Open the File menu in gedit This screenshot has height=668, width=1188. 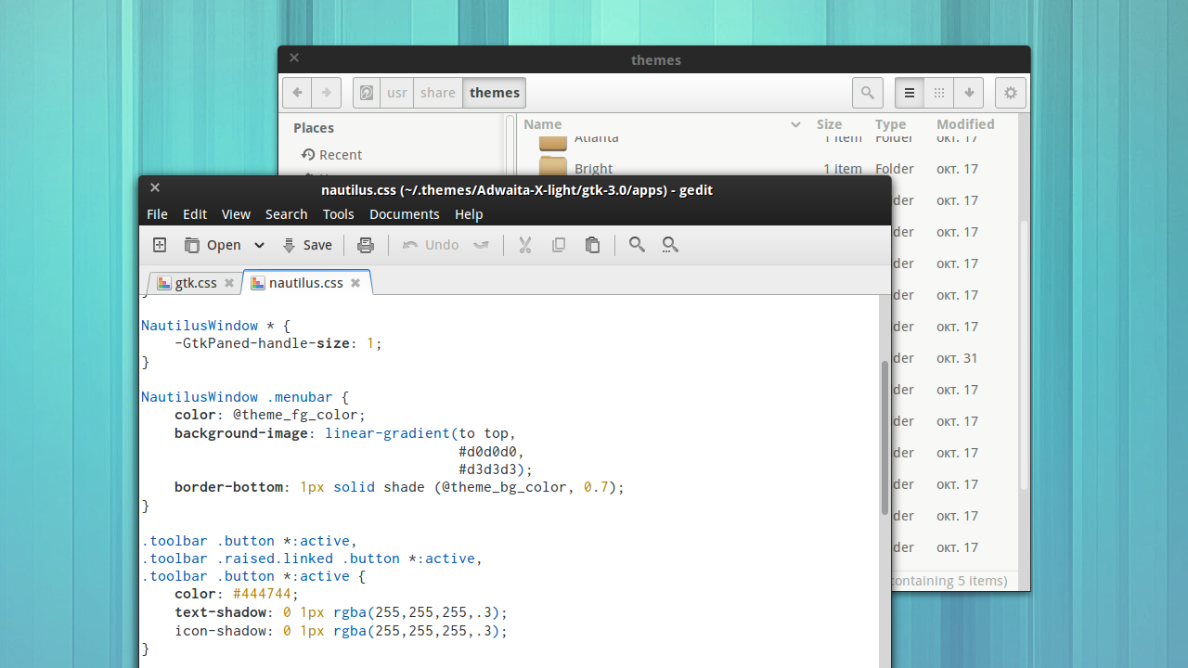click(x=158, y=214)
